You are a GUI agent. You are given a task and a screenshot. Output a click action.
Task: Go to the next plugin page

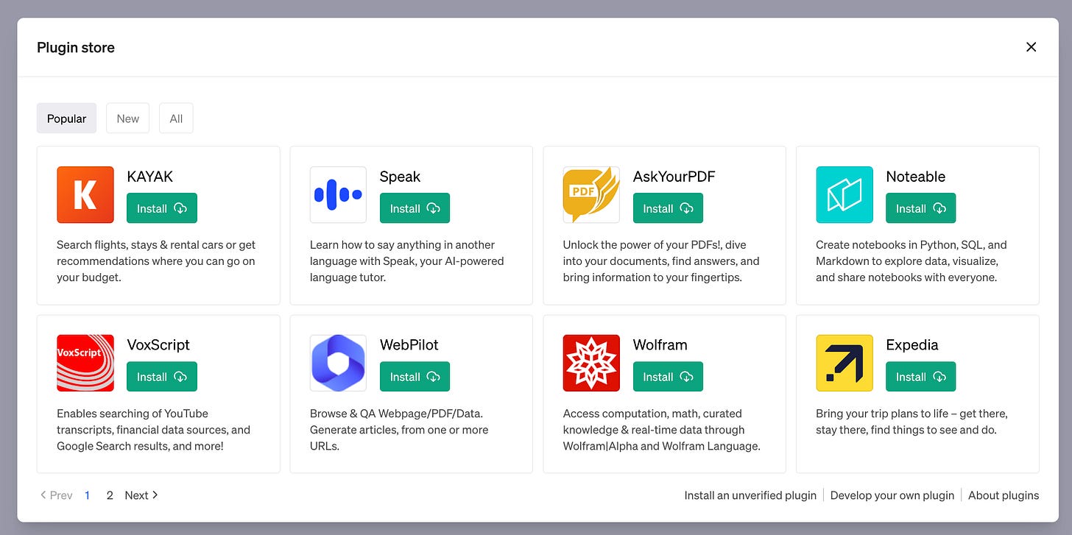tap(140, 495)
